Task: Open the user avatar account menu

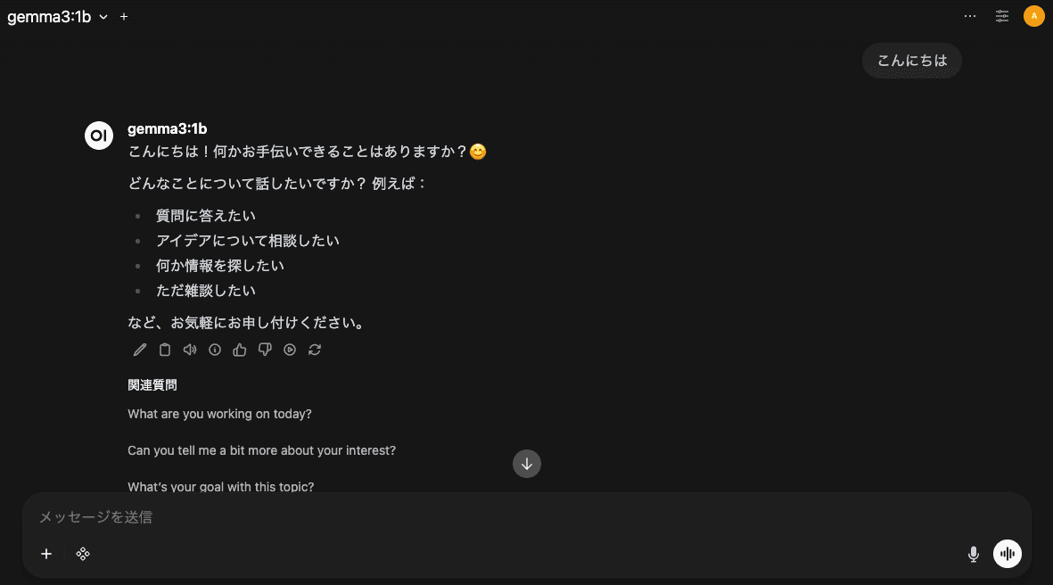Action: [x=1033, y=16]
